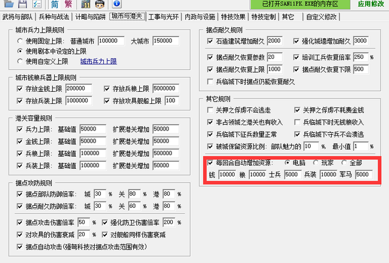Select 使用自定义上限 radio button

[x=20, y=61]
